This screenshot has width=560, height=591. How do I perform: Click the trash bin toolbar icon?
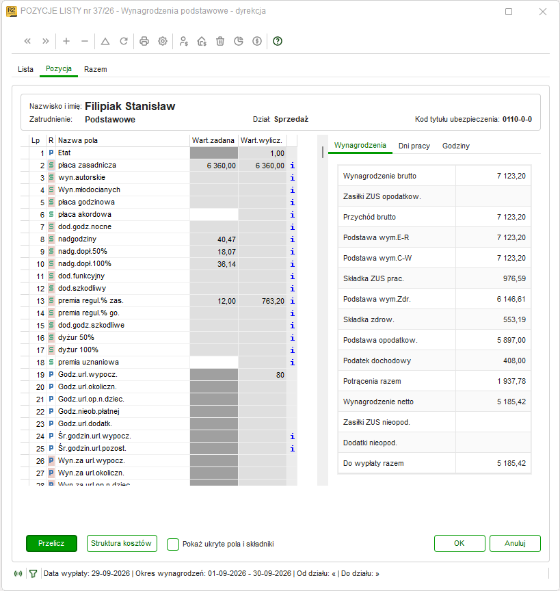(220, 41)
